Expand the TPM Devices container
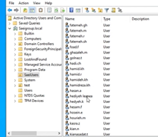158x137 pixels. tap(15, 101)
